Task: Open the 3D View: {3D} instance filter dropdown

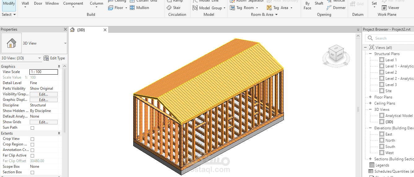Action: (x=39, y=58)
